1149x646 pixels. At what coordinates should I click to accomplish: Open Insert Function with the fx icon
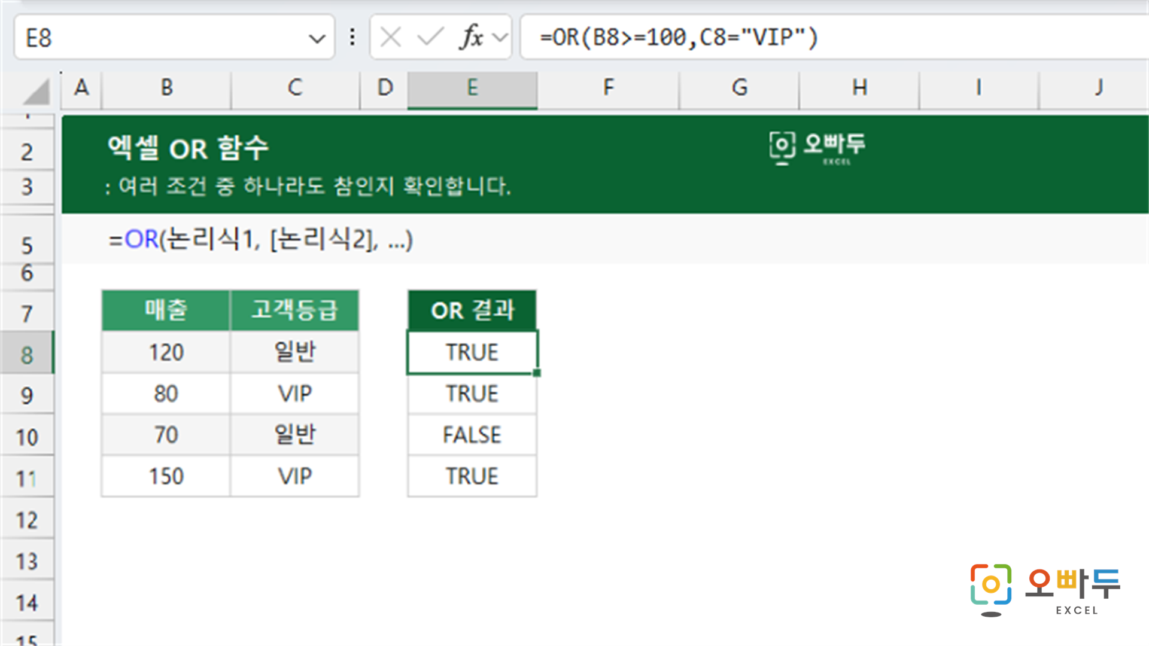coord(472,38)
